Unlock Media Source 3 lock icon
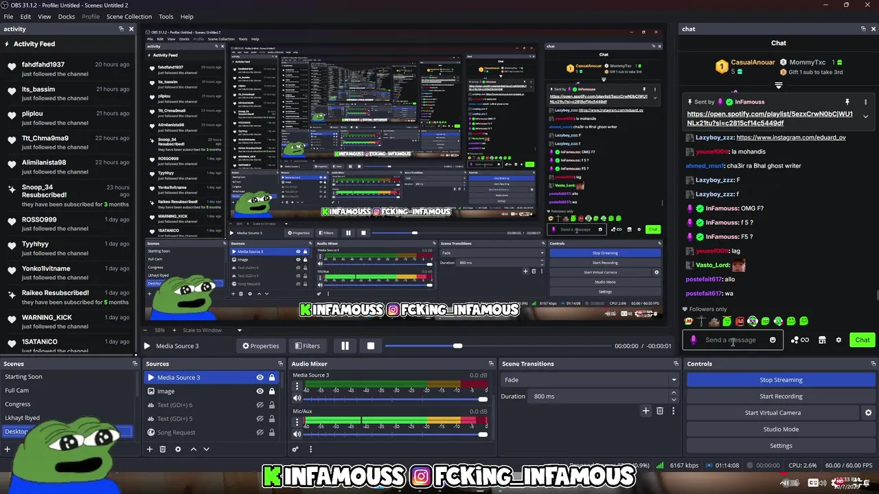 [272, 377]
